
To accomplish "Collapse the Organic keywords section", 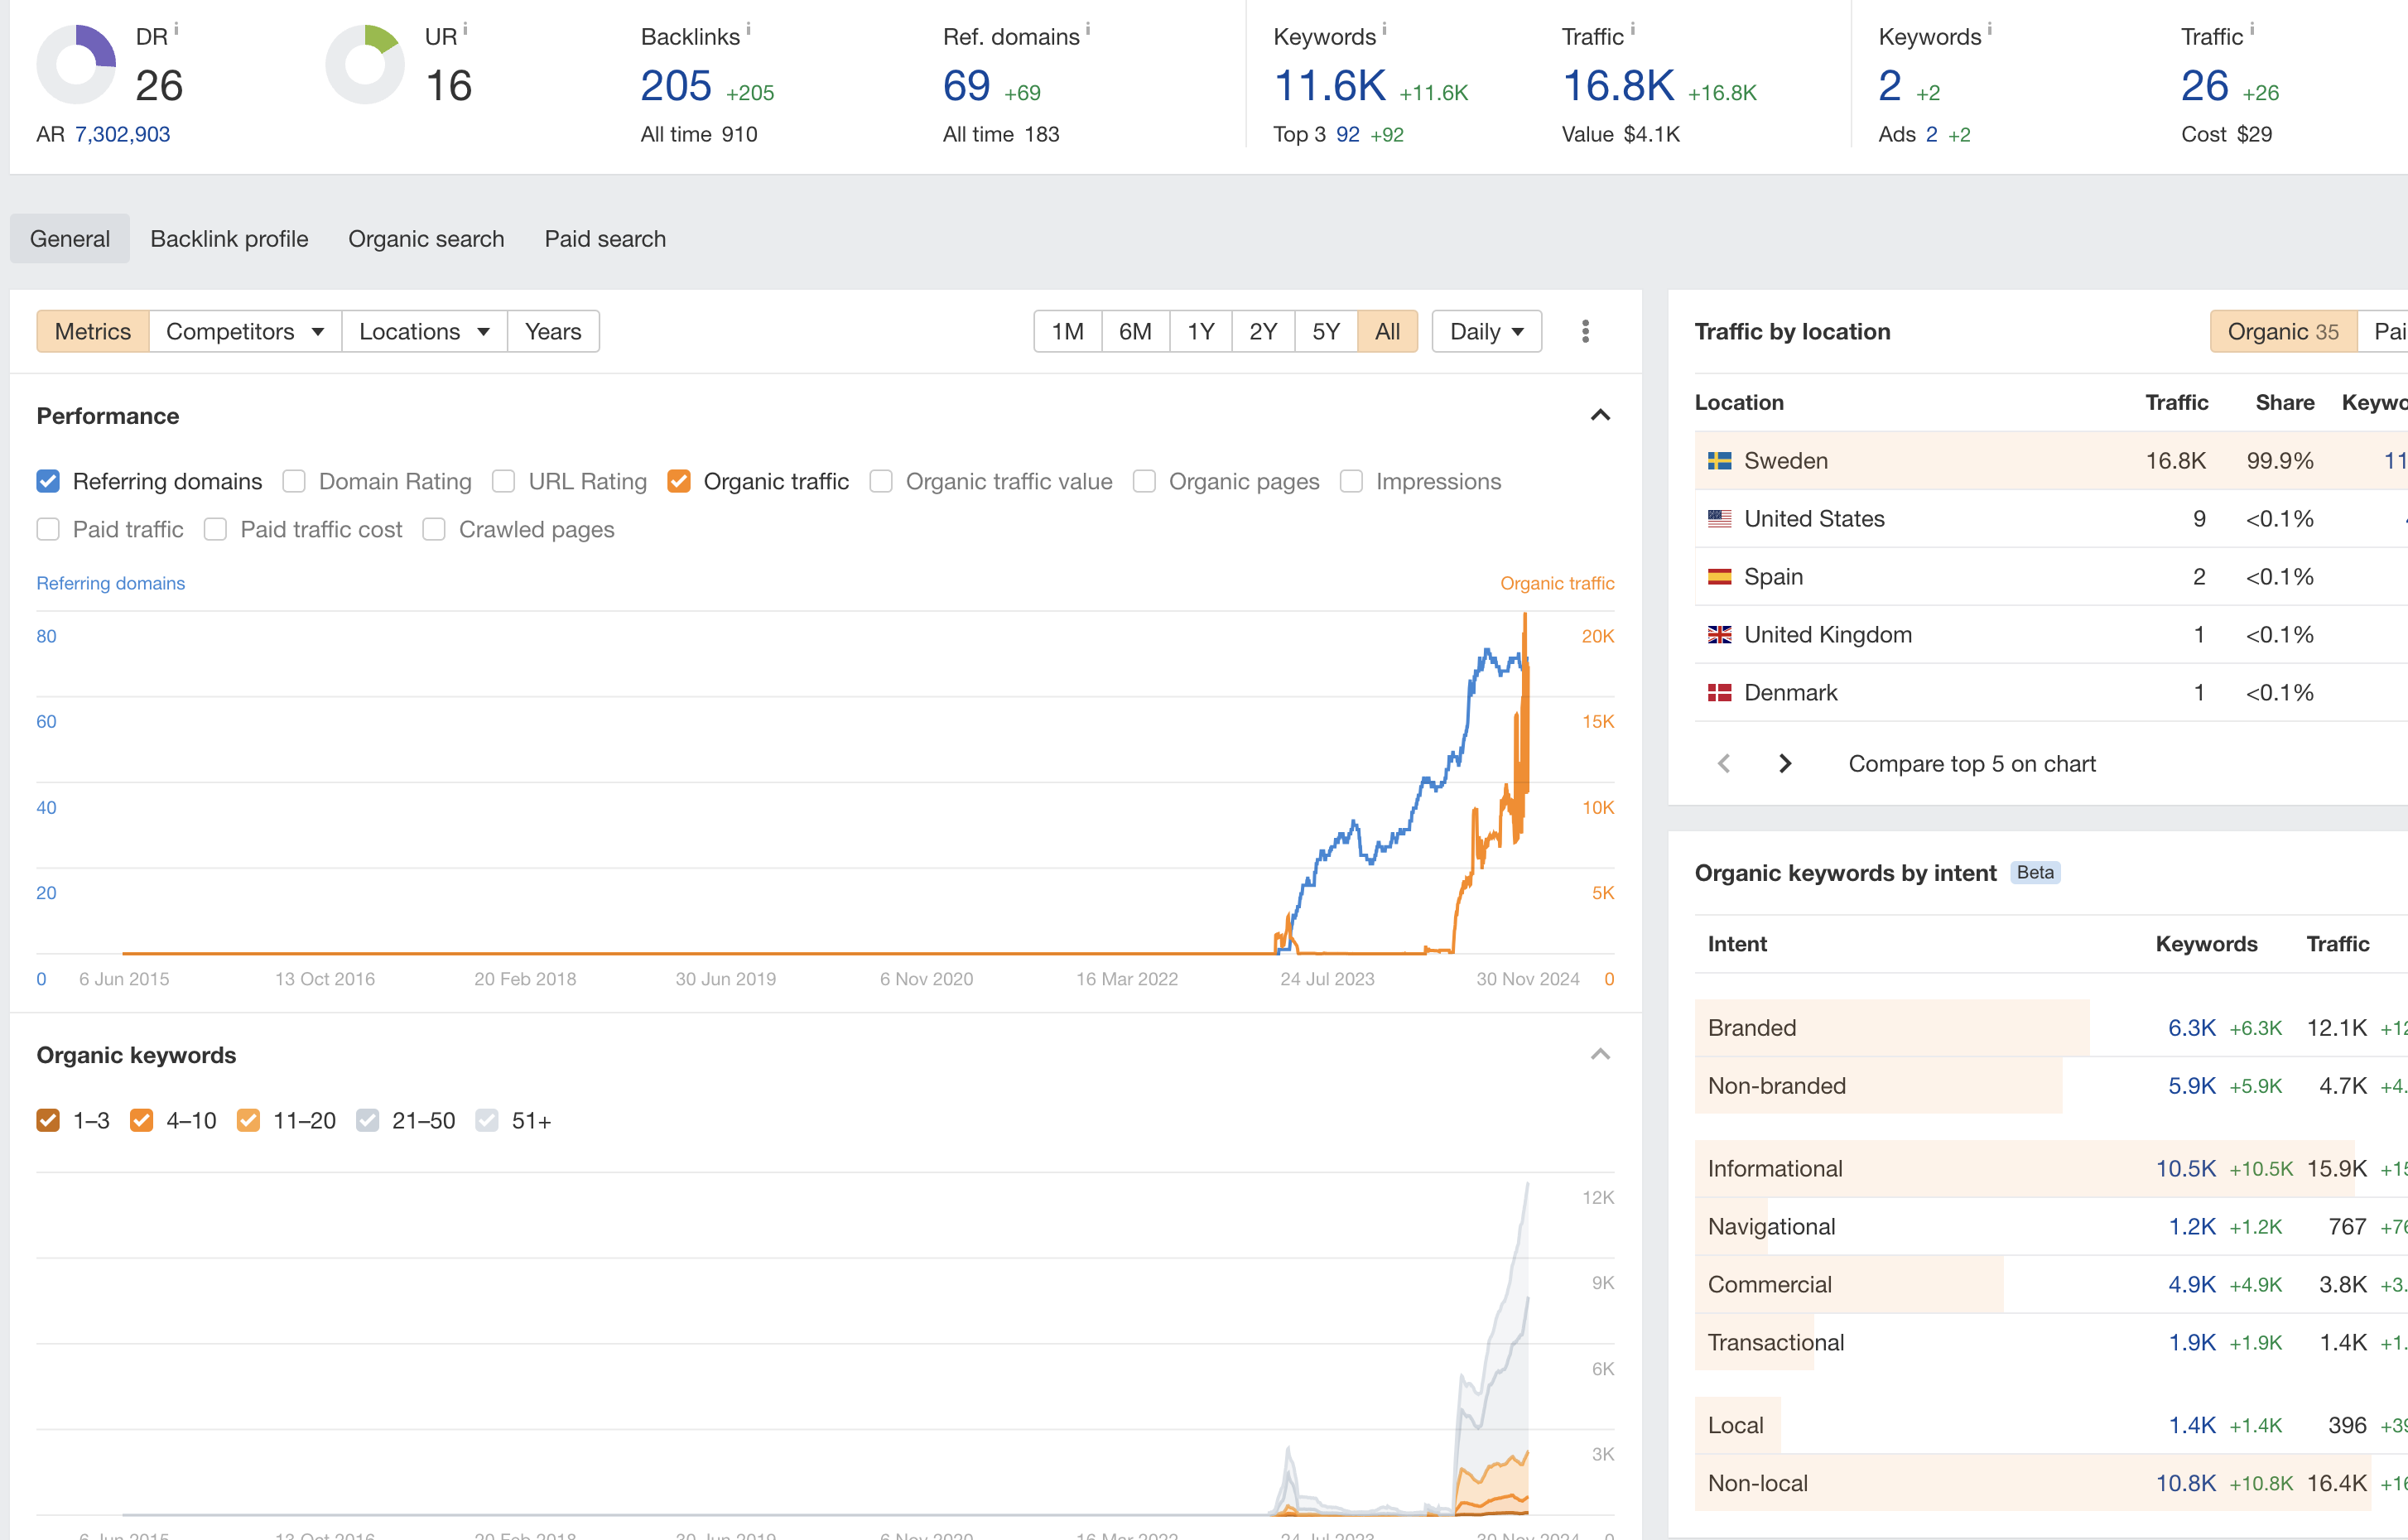I will [x=1600, y=1054].
